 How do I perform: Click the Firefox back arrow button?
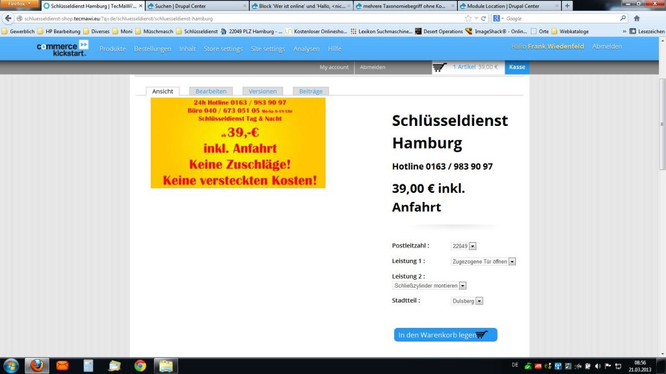click(x=8, y=18)
